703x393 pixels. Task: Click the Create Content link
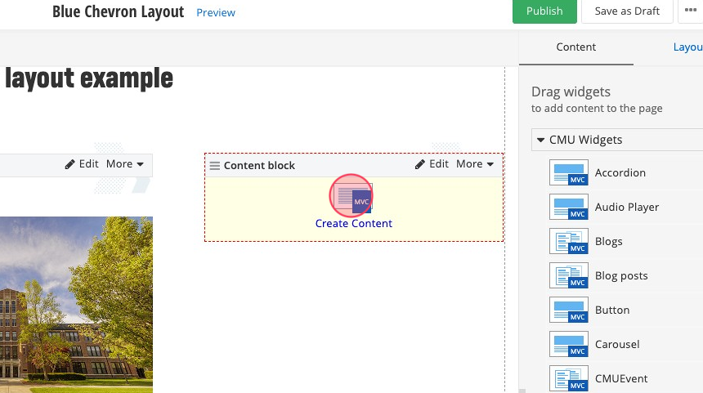click(354, 224)
